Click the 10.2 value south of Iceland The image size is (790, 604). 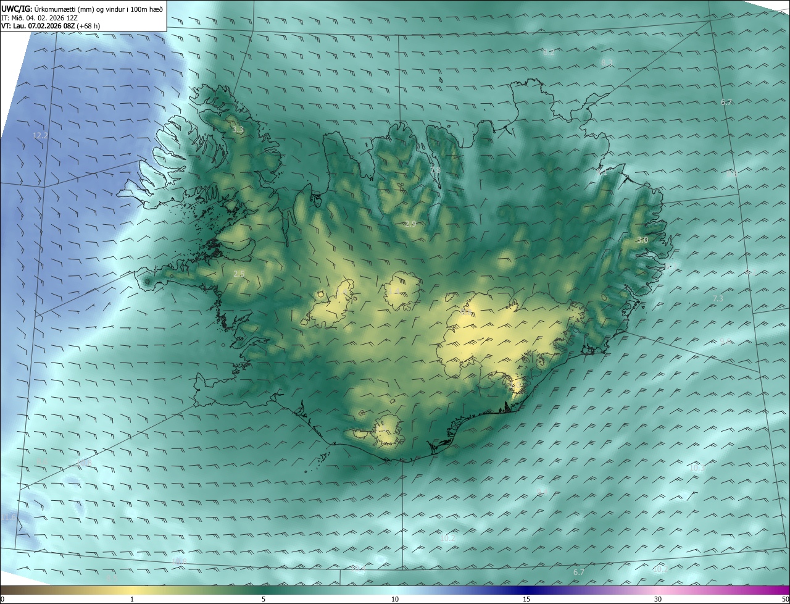tap(448, 539)
